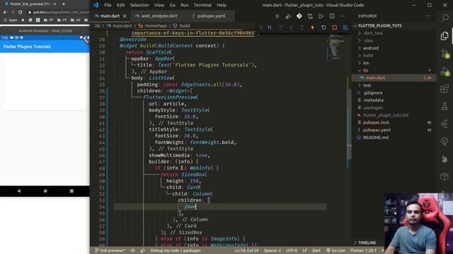Trigger Flutter hot reload lightning icon

tap(312, 28)
